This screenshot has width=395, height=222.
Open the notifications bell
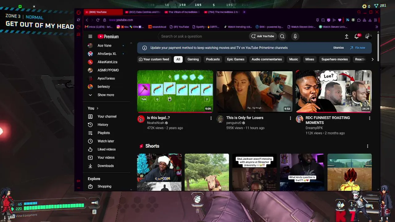357,36
